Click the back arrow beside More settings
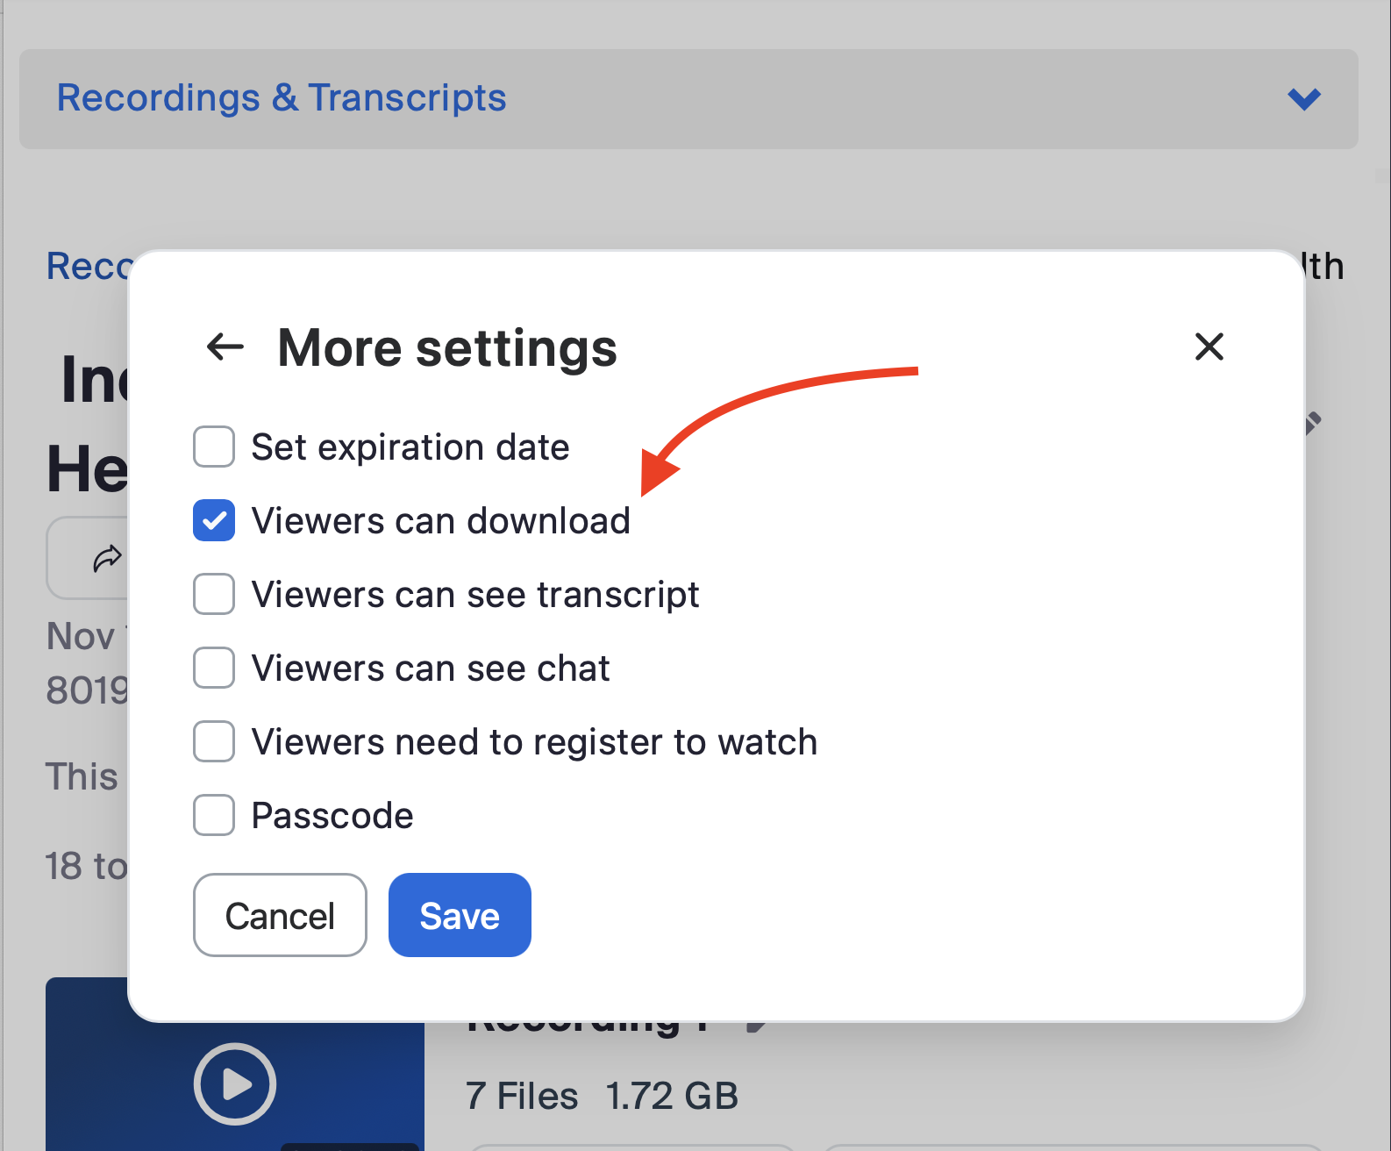This screenshot has height=1151, width=1391. (225, 347)
